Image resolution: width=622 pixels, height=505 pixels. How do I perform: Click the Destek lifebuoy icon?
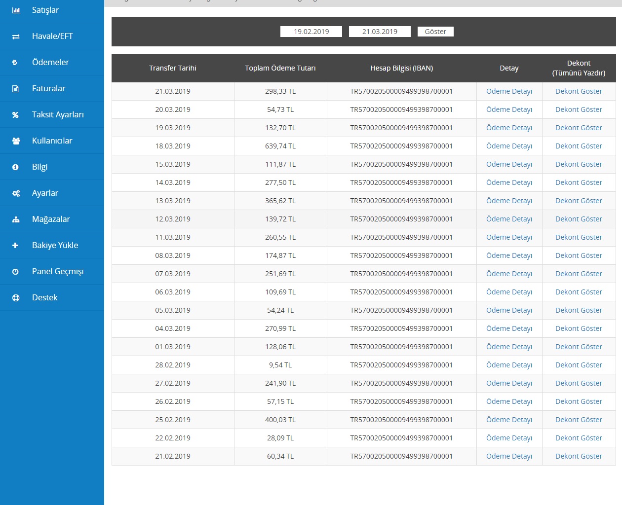pyautogui.click(x=16, y=298)
